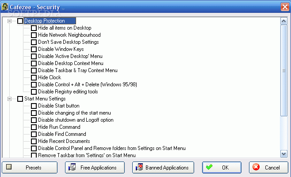Click the vertical scrollbar thumb

coord(283,70)
